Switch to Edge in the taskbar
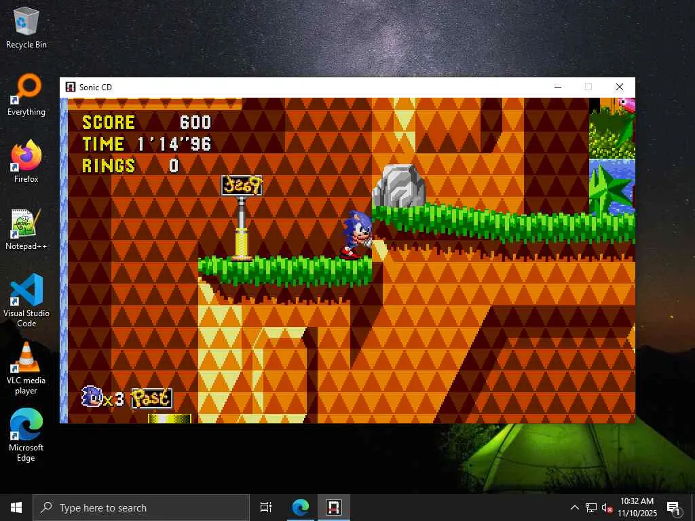The height and width of the screenshot is (521, 695). pyautogui.click(x=301, y=507)
